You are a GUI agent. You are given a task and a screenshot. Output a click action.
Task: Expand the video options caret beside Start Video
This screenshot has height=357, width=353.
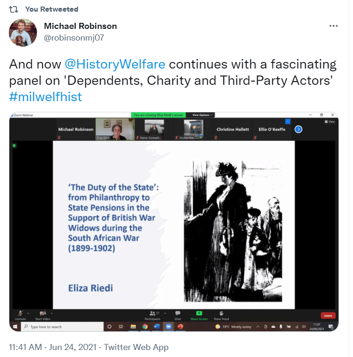click(x=51, y=313)
